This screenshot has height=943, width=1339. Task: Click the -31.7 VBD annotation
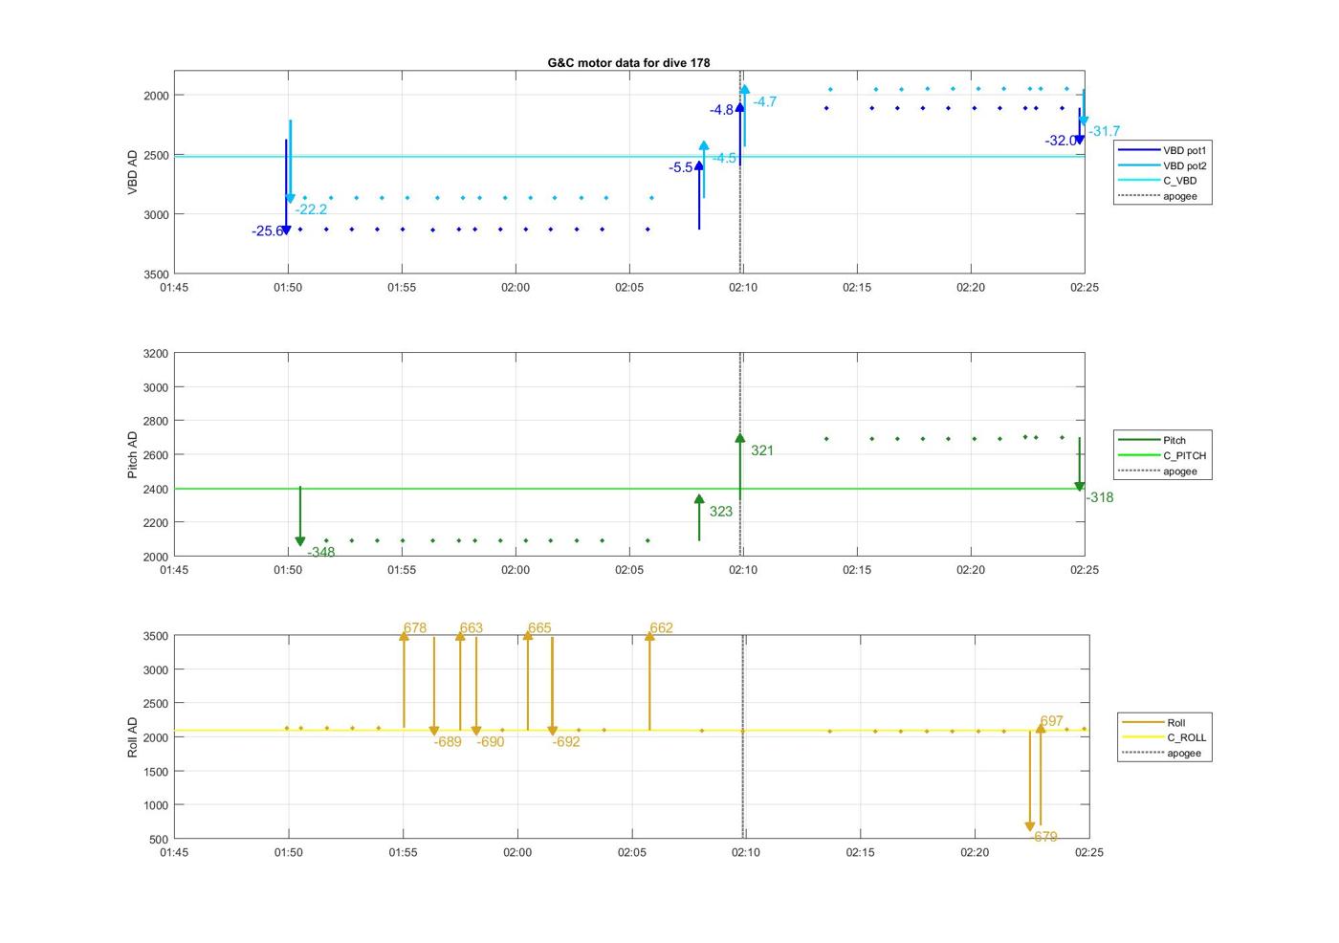1104,131
